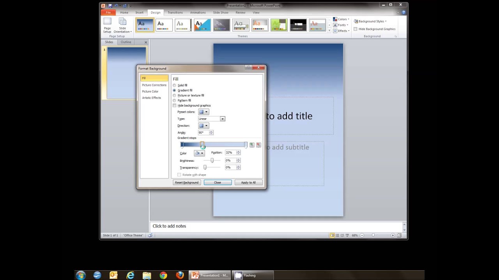Click the Reset Background button
Image resolution: width=499 pixels, height=280 pixels.
click(187, 182)
